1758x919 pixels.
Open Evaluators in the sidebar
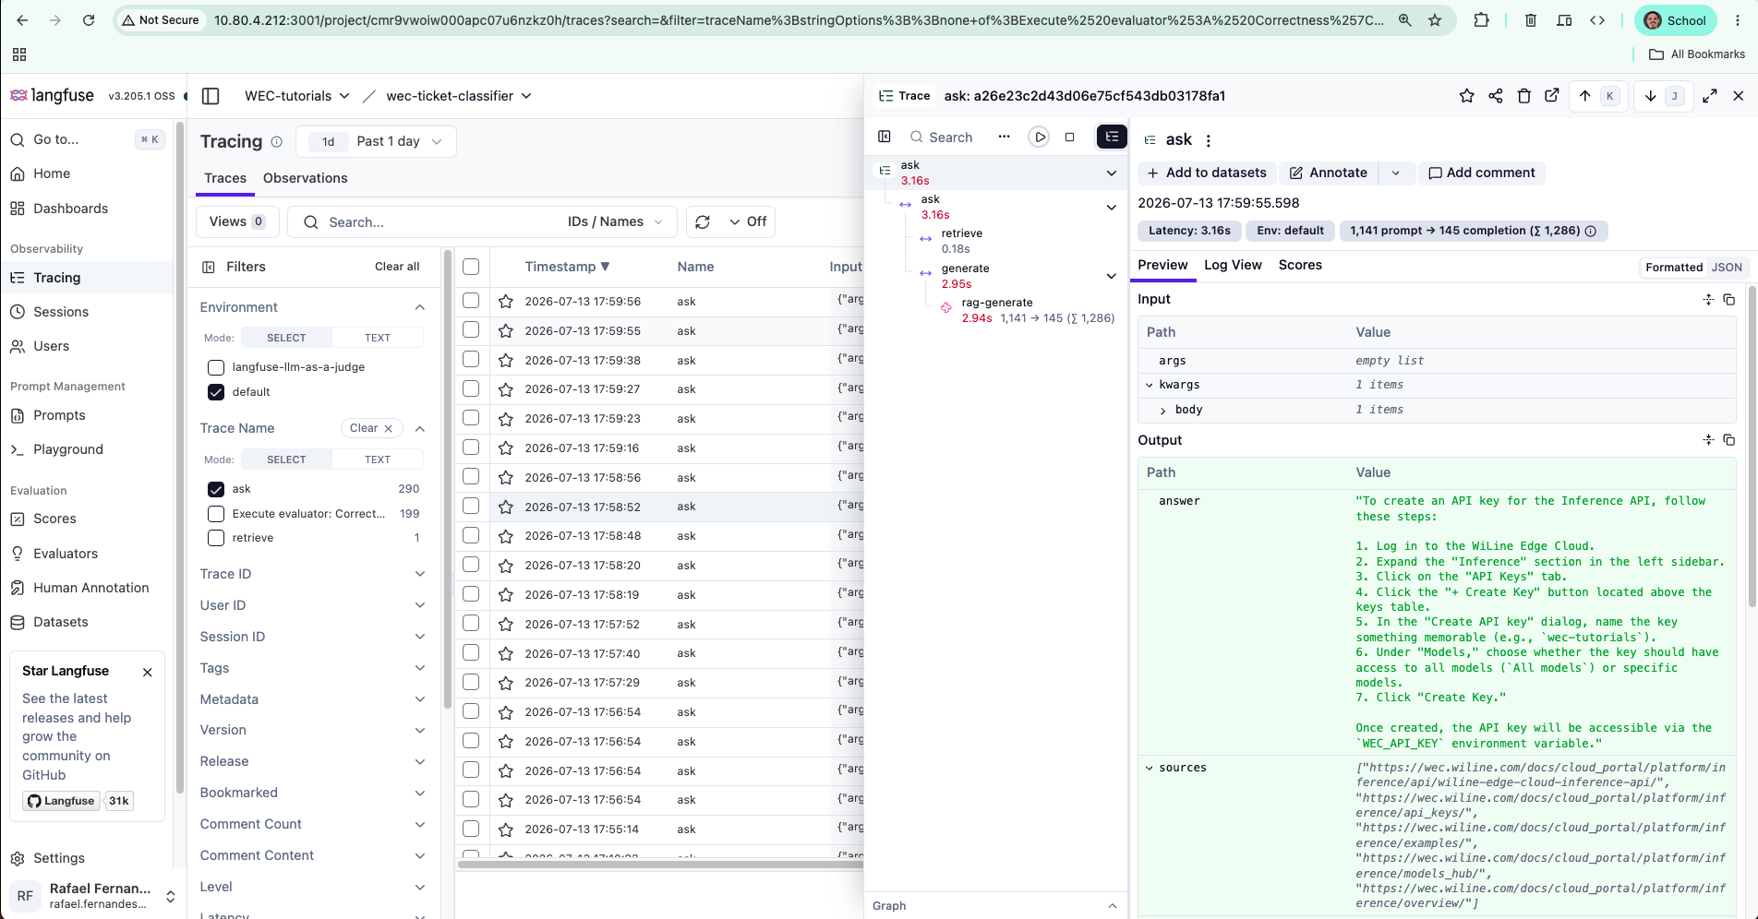click(66, 554)
